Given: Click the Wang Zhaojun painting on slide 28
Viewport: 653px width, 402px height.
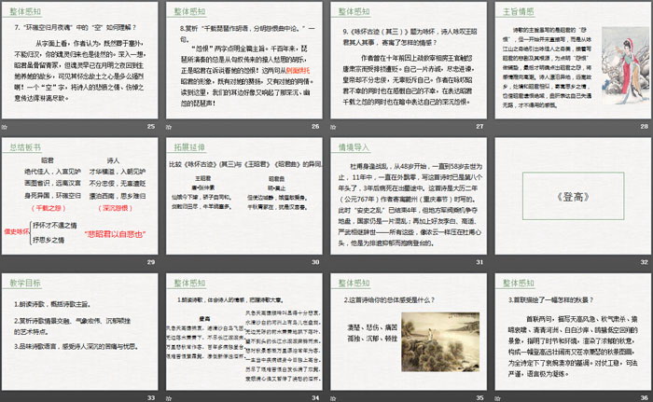Looking at the screenshot, I should click(625, 65).
